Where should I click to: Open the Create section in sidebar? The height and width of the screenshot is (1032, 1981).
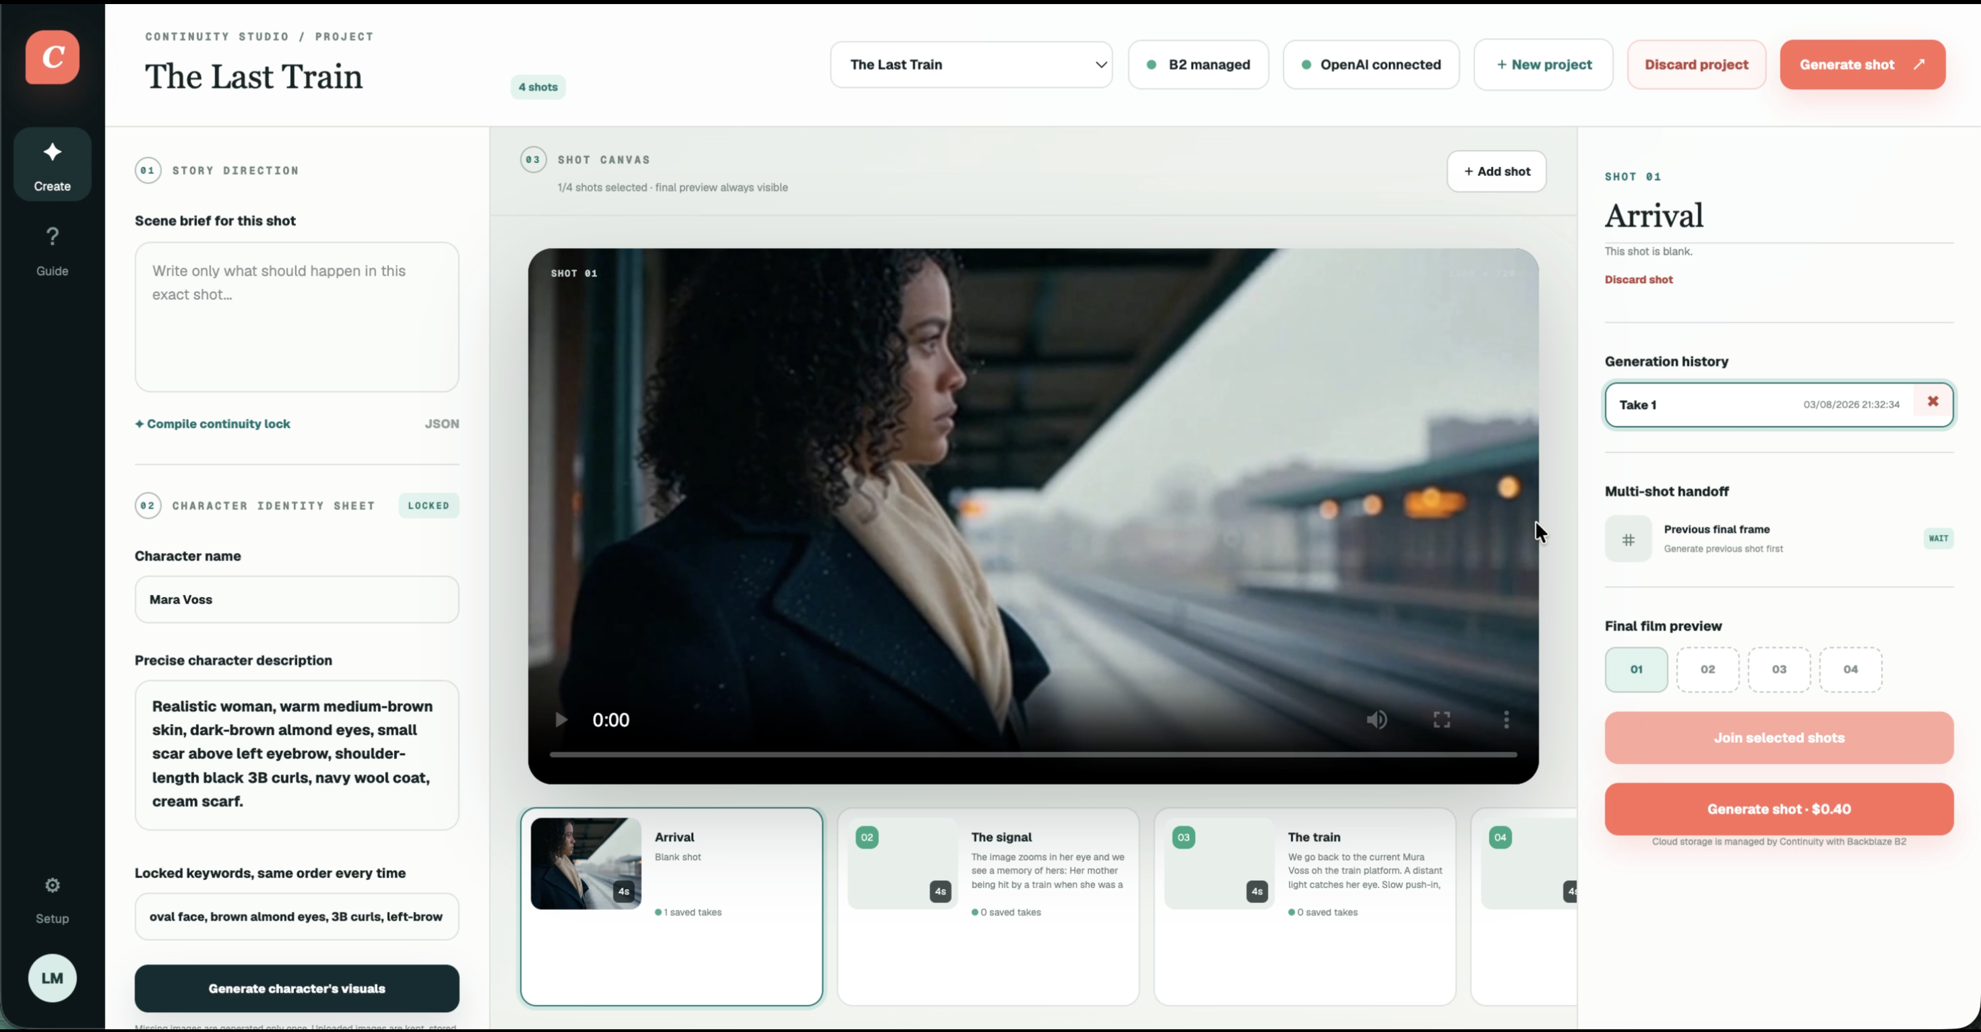(53, 164)
